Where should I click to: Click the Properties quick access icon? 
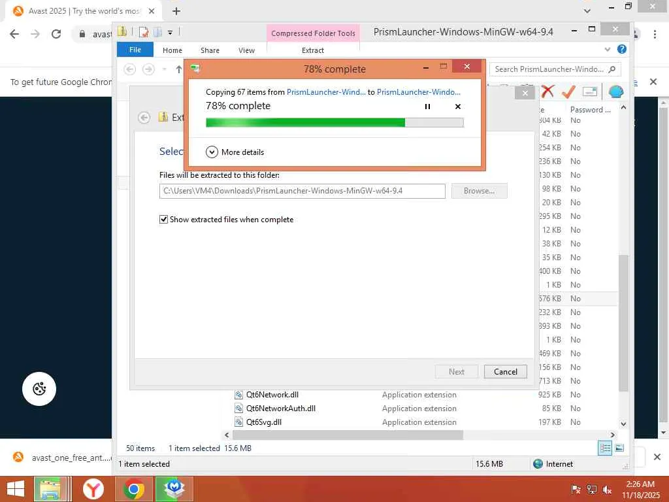(x=144, y=31)
